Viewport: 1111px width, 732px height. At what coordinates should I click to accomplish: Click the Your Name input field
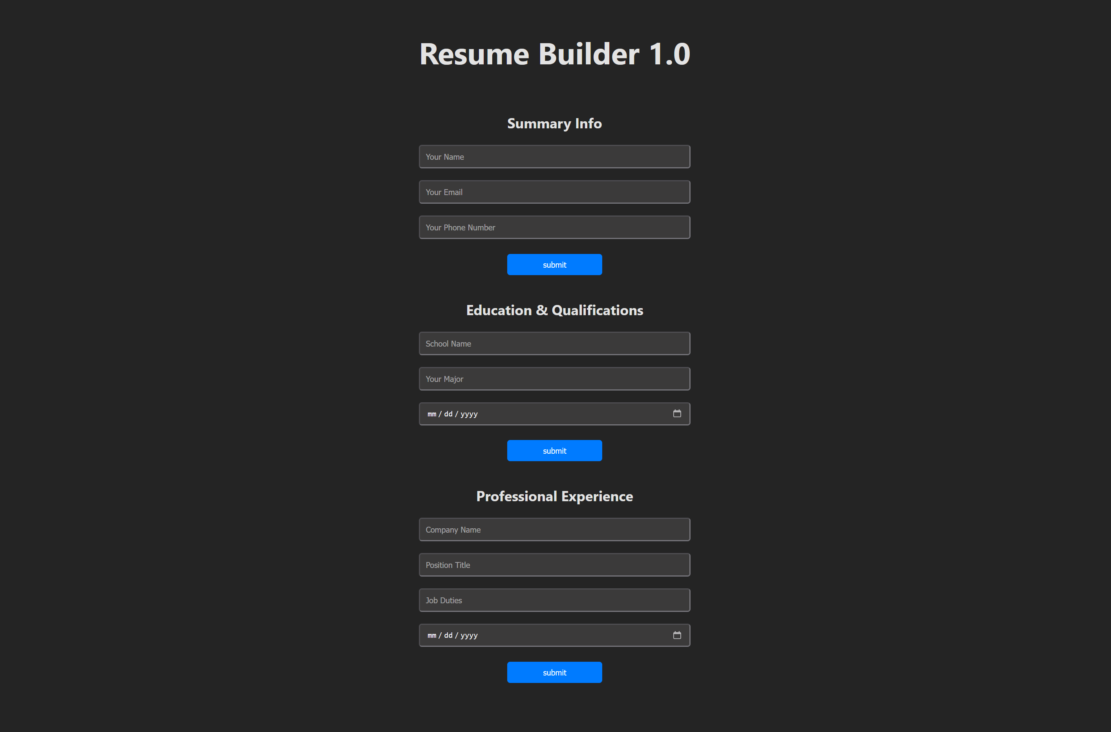click(x=555, y=157)
